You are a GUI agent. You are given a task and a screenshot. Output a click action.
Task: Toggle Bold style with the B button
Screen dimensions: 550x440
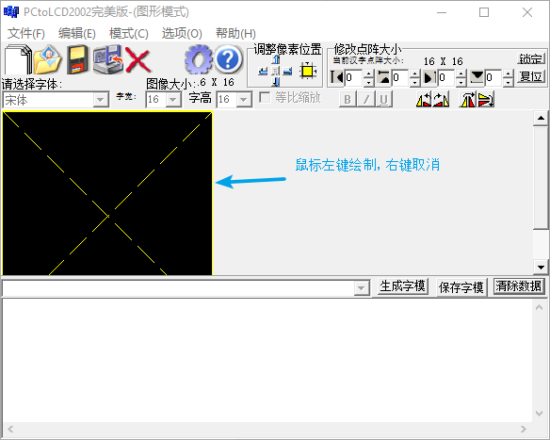[348, 100]
